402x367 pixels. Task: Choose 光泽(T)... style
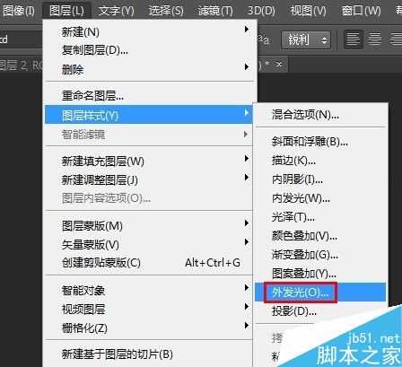[x=320, y=217]
